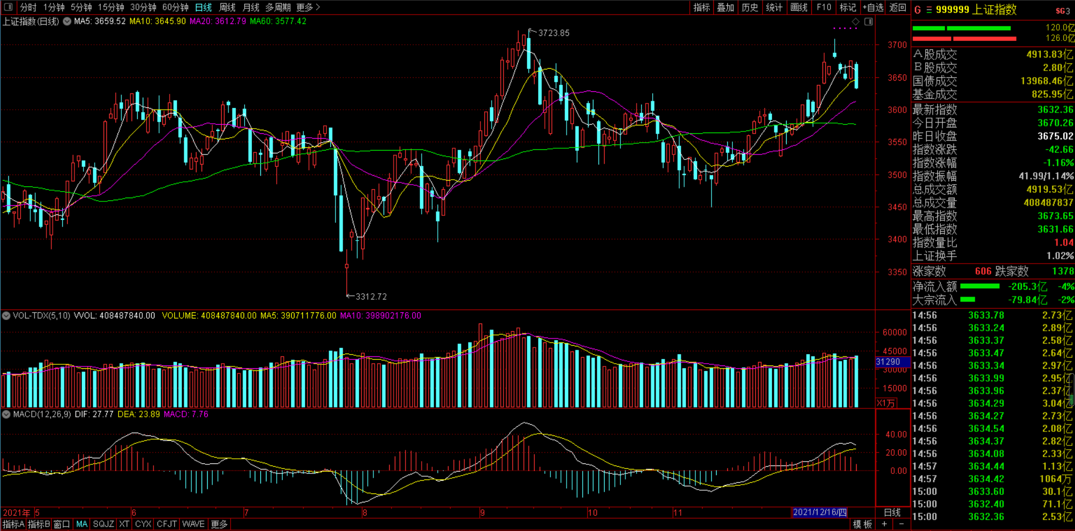Zoom out chart with minus button
Viewport: 1075px width, 531px height.
(x=901, y=524)
